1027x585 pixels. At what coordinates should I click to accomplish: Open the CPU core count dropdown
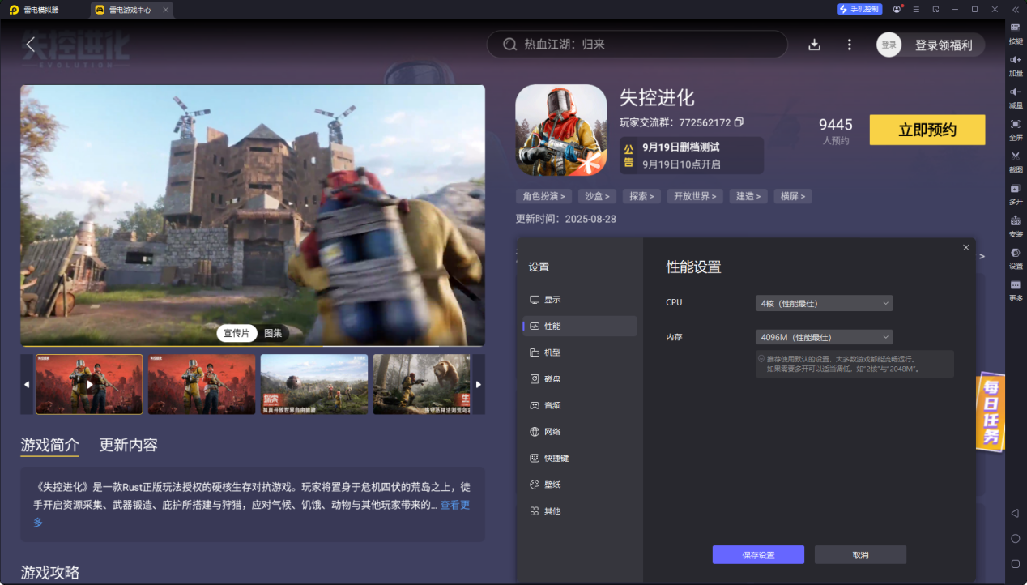[x=823, y=302]
